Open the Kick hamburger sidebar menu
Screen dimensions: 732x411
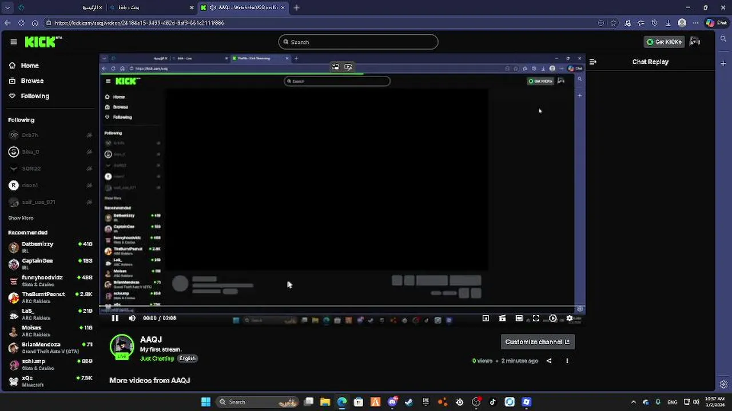tap(14, 42)
